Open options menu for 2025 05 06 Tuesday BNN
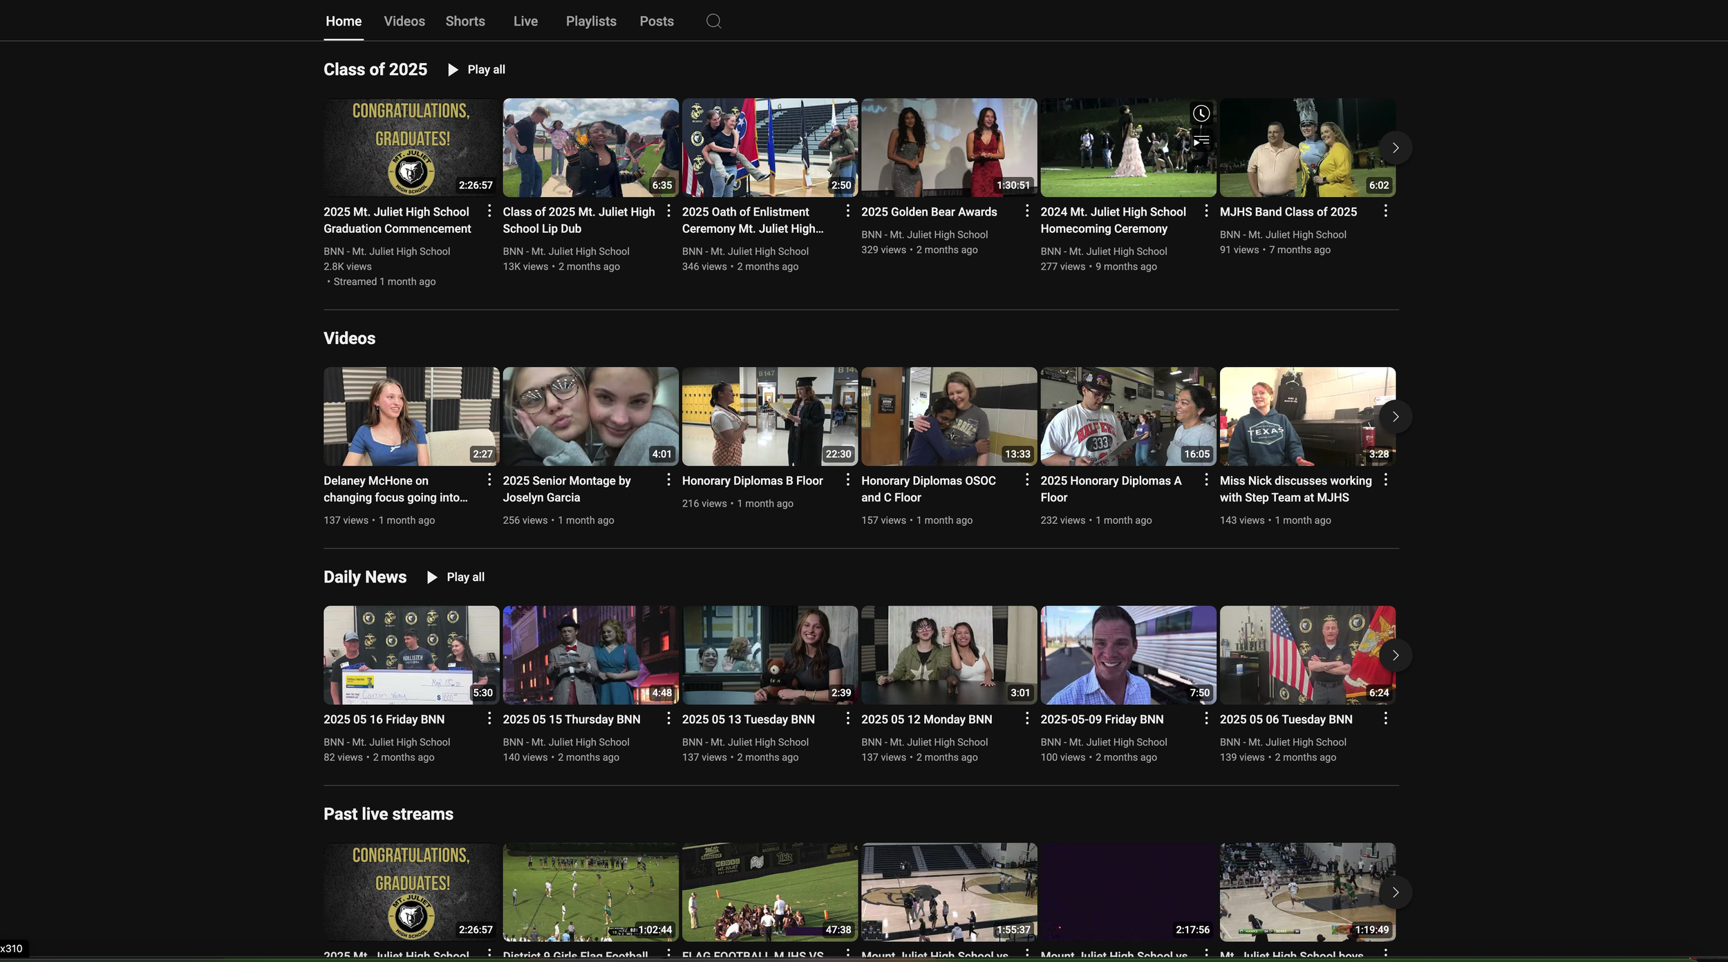The image size is (1728, 962). 1385,718
